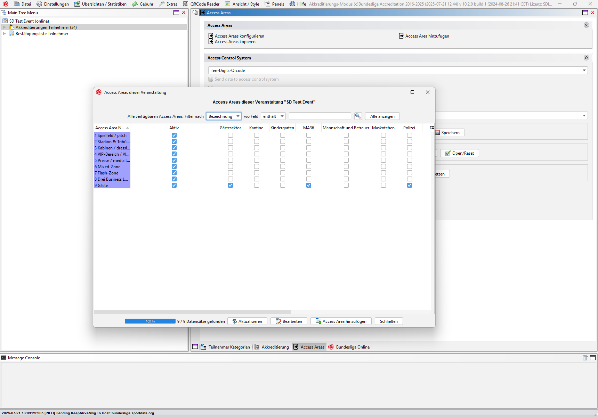The image size is (598, 417).
Task: Check Kindergarten for 7 Flash-Zone row
Action: (x=283, y=173)
